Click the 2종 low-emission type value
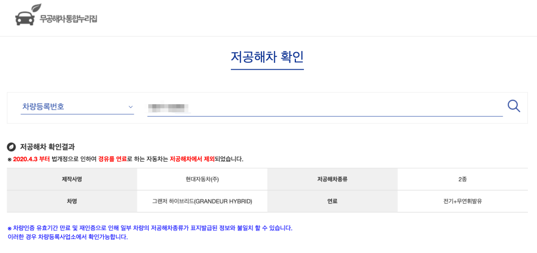The width and height of the screenshot is (537, 253). pos(462,179)
